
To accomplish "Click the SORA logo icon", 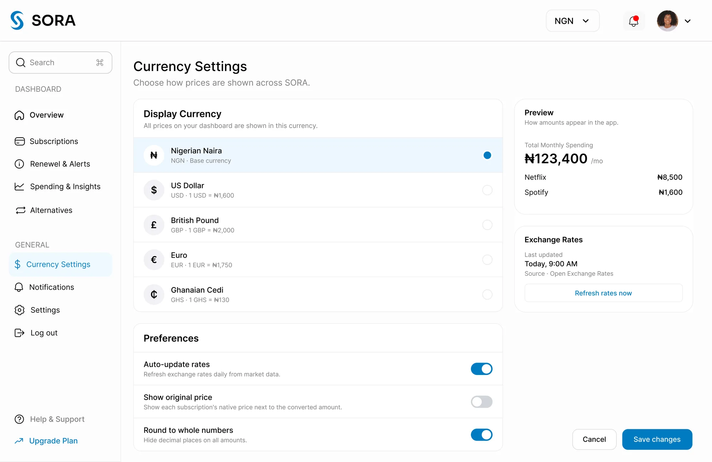I will pyautogui.click(x=17, y=20).
